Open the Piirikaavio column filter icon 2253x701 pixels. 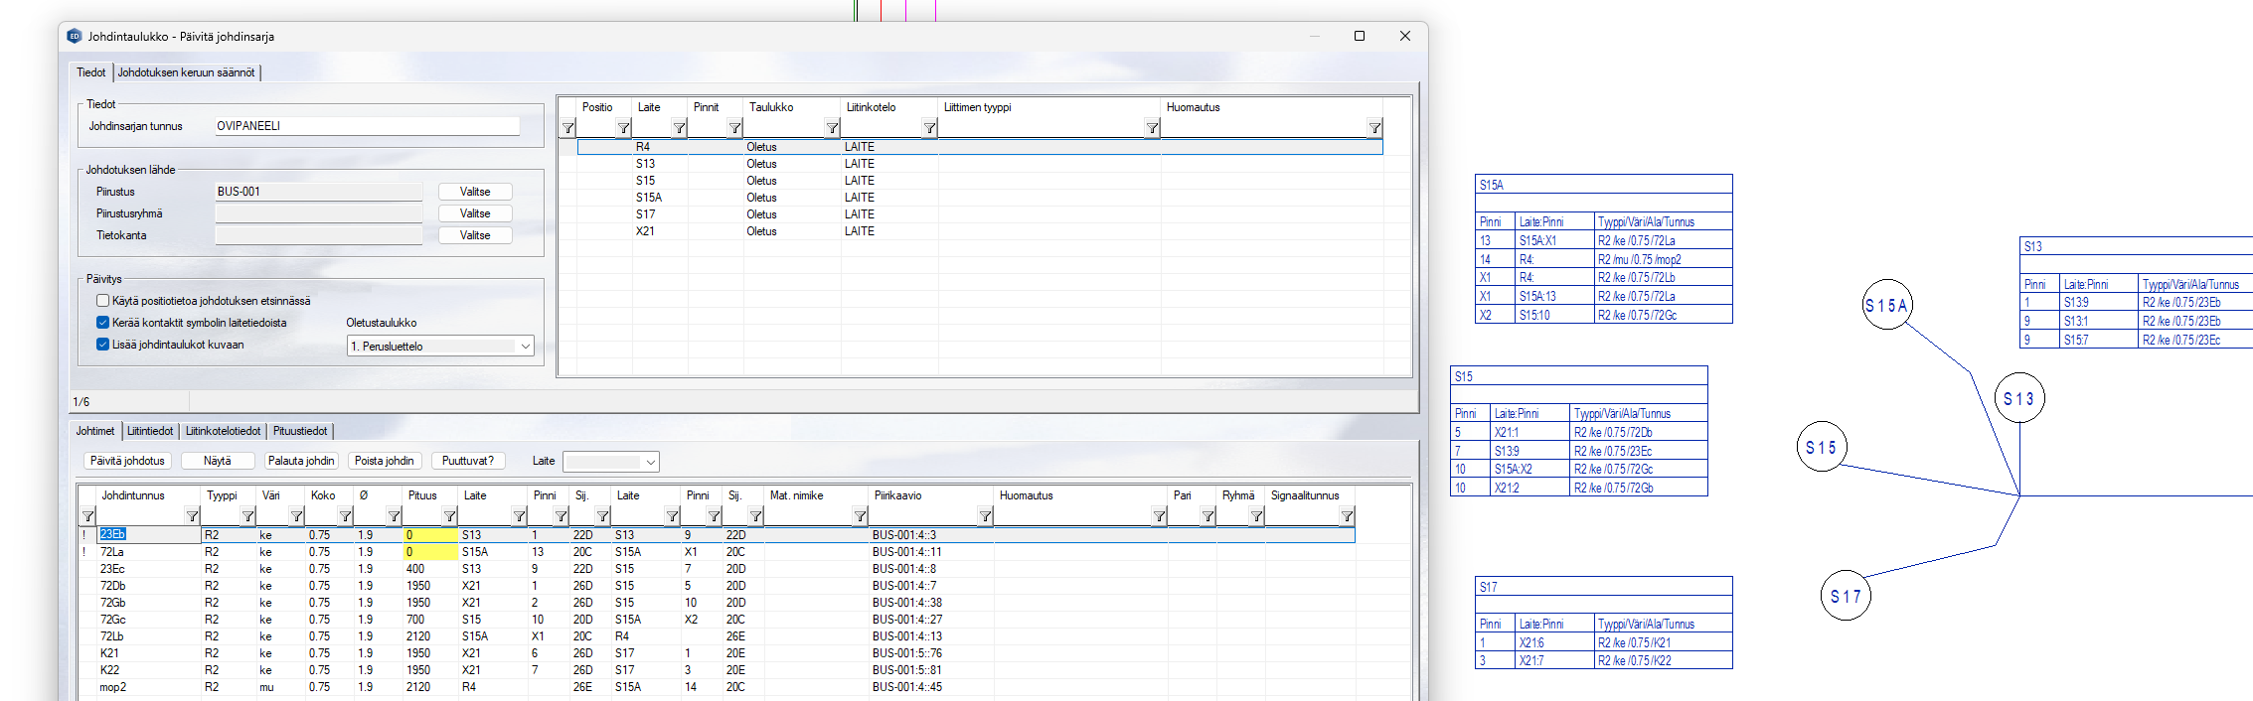click(x=984, y=516)
